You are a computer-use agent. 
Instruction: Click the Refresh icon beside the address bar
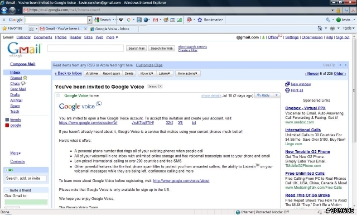point(346,10)
